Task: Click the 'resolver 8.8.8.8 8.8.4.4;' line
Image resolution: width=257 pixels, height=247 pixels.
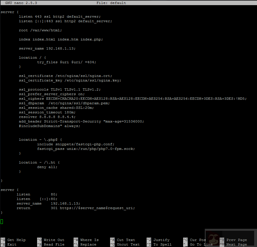Action: point(47,117)
